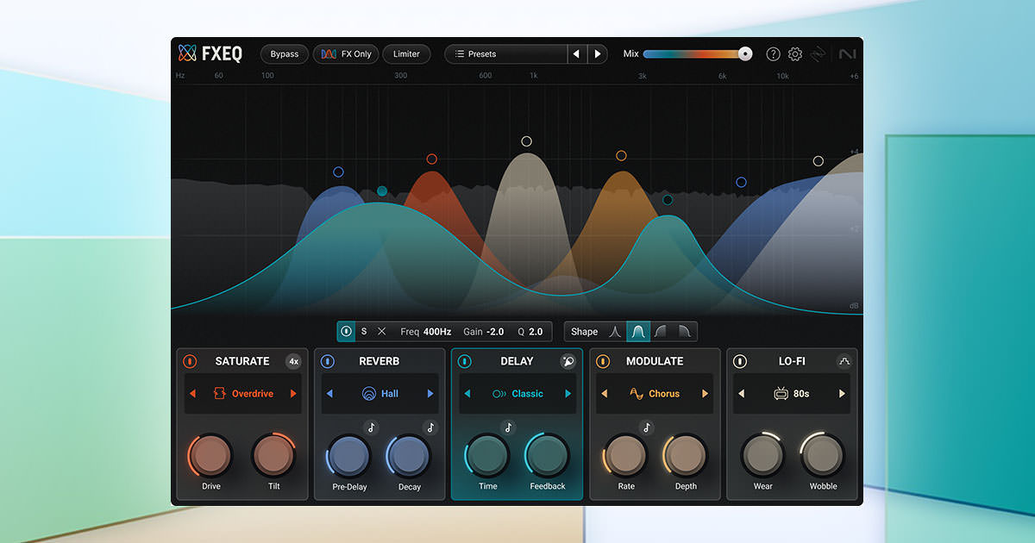
Task: Click the FXEQ logo in the header
Action: [x=210, y=53]
